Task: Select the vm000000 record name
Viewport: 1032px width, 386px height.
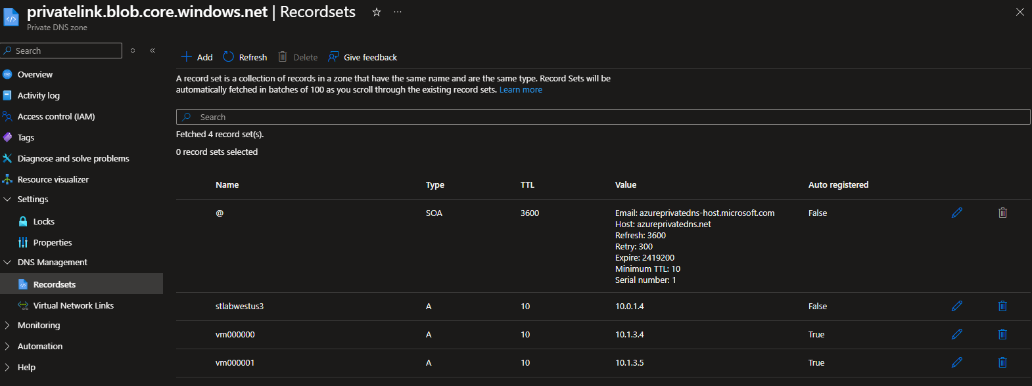Action: (235, 334)
